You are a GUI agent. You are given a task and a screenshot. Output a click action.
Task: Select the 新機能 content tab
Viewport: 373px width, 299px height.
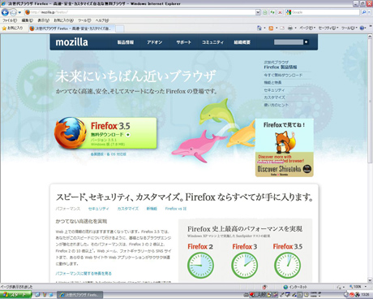click(x=152, y=209)
